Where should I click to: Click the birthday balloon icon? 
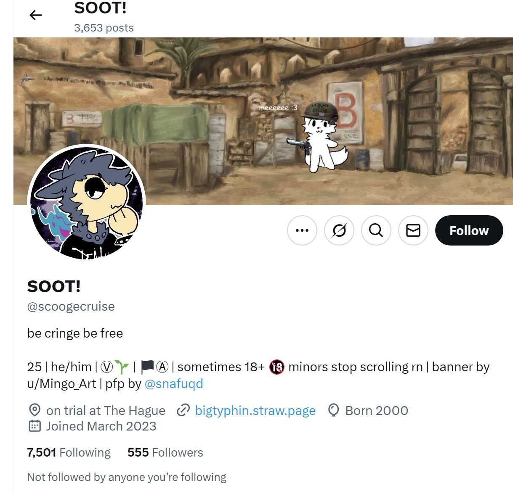[333, 410]
